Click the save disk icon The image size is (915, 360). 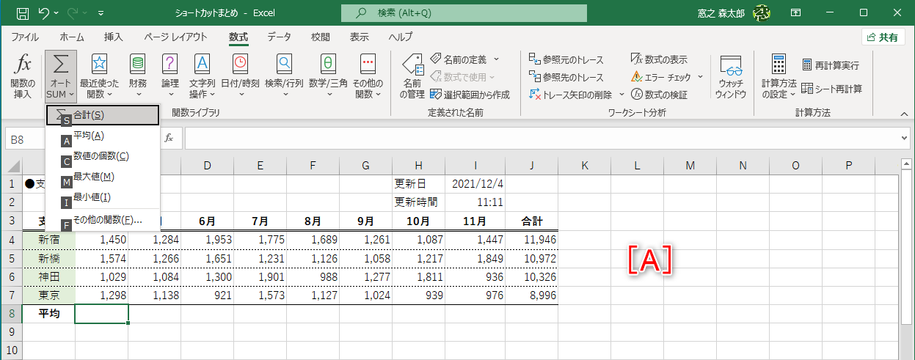[23, 13]
